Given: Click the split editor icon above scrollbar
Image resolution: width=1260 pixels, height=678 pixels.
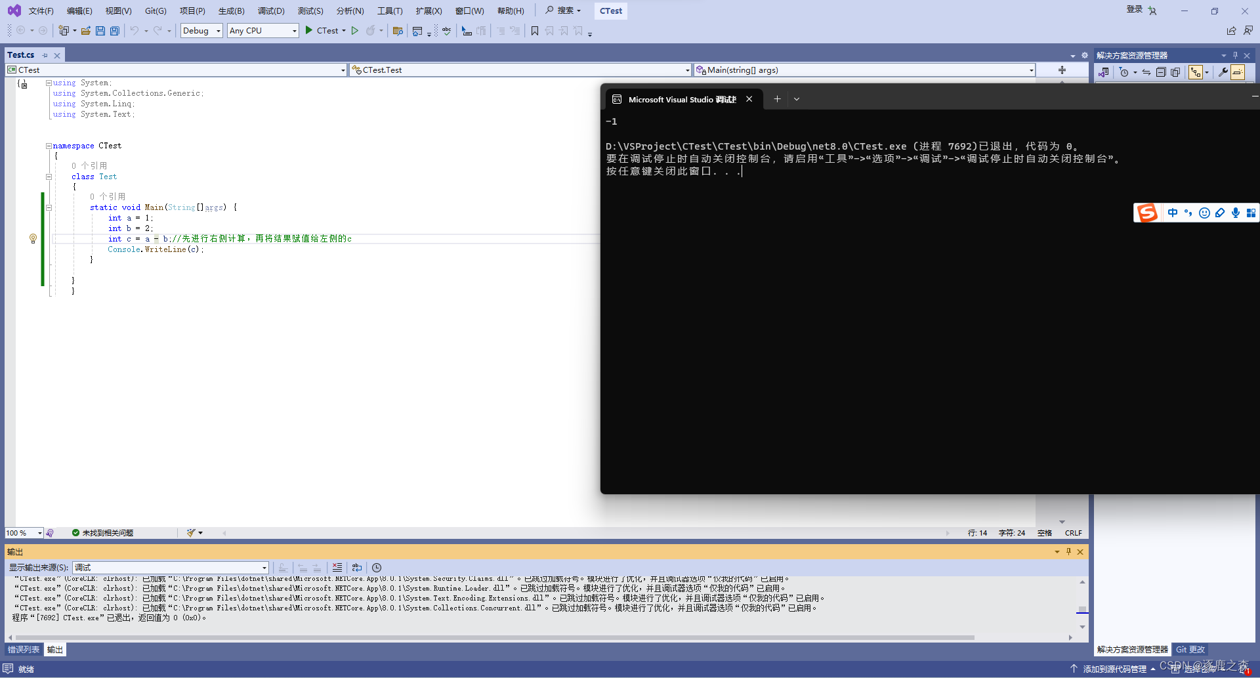Looking at the screenshot, I should click(1062, 70).
